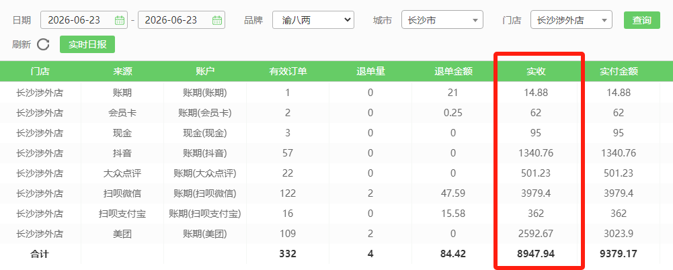This screenshot has height=270, width=673.
Task: Select the 退单金额 column header
Action: (x=453, y=72)
